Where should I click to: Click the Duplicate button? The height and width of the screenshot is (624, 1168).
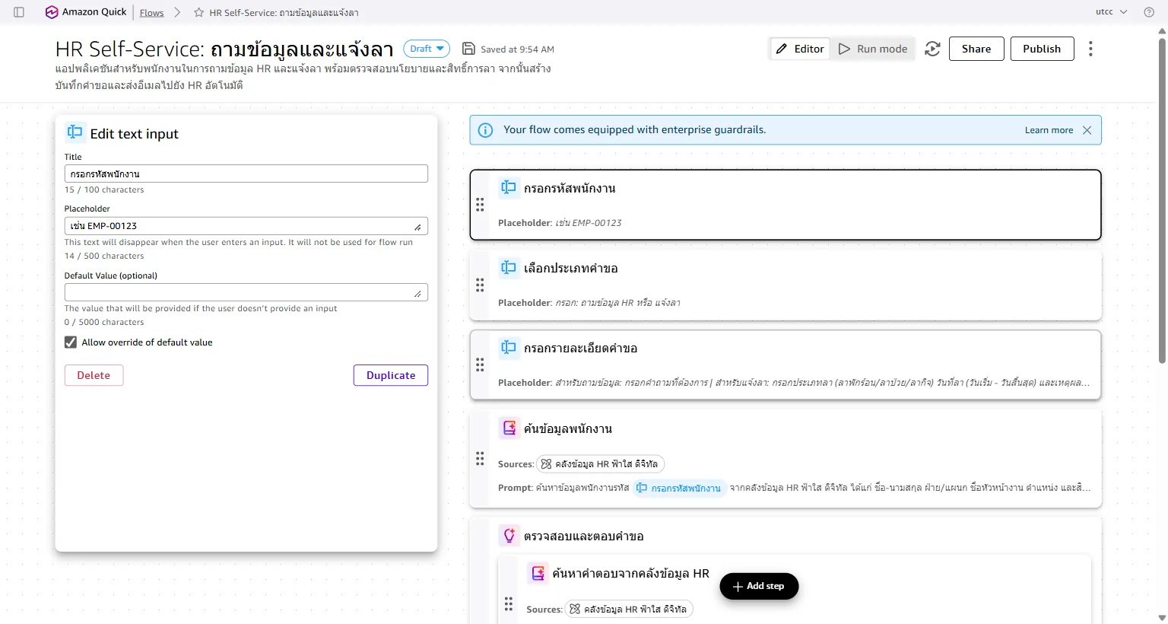tap(391, 375)
